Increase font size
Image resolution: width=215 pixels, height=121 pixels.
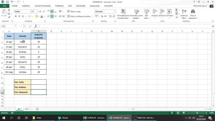coord(40,11)
